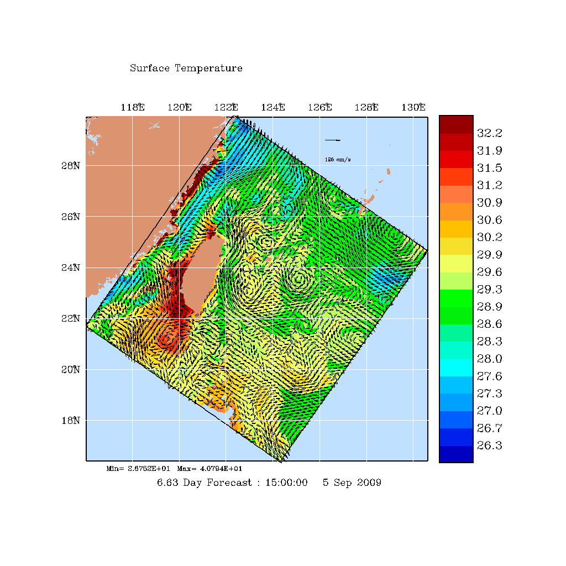The width and height of the screenshot is (566, 566).
Task: Click the 29.6 colorbar label
Action: 489,272
